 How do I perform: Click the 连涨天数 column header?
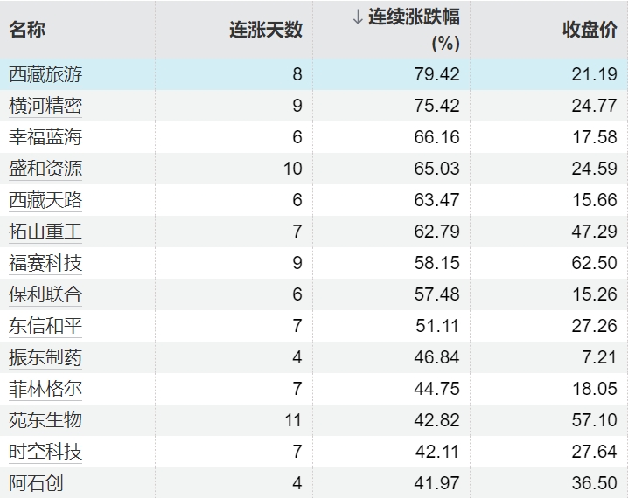pyautogui.click(x=266, y=30)
